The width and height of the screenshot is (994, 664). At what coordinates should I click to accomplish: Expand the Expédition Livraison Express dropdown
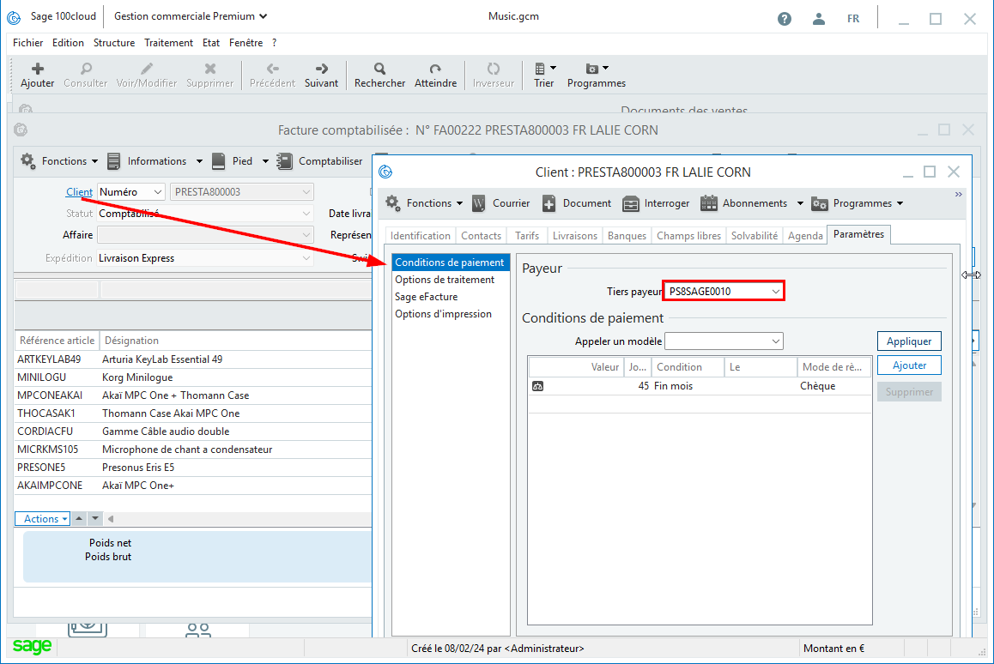point(306,258)
